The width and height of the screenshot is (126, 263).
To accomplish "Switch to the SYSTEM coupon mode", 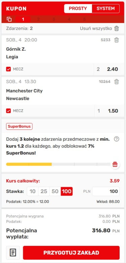I will tap(106, 8).
